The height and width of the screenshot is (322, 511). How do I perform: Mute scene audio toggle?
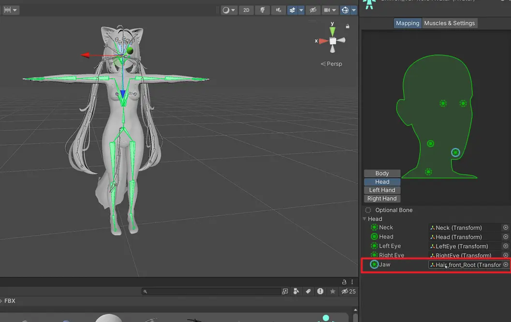coord(278,10)
